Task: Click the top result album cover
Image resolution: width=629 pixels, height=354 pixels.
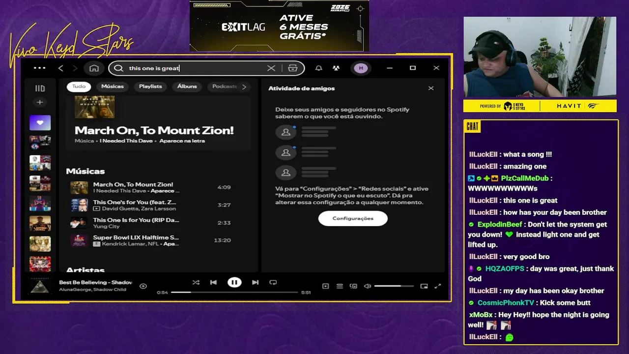Action: [95, 107]
